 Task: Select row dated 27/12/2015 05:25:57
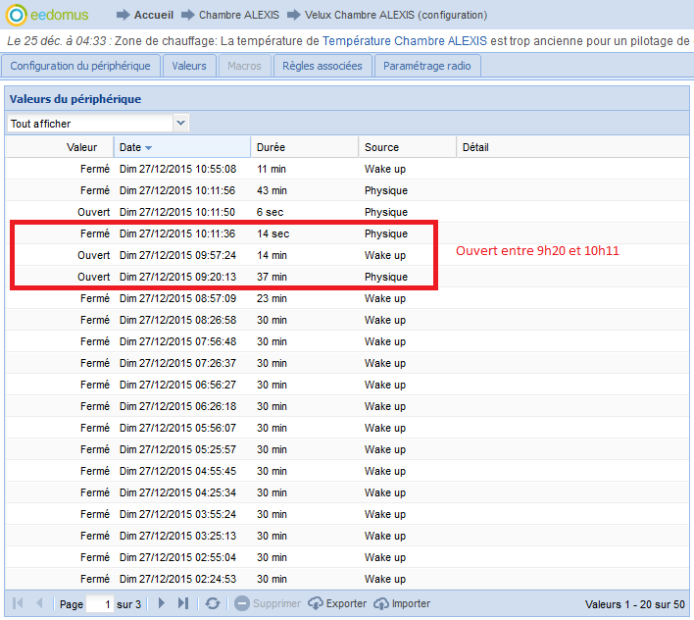coord(347,449)
